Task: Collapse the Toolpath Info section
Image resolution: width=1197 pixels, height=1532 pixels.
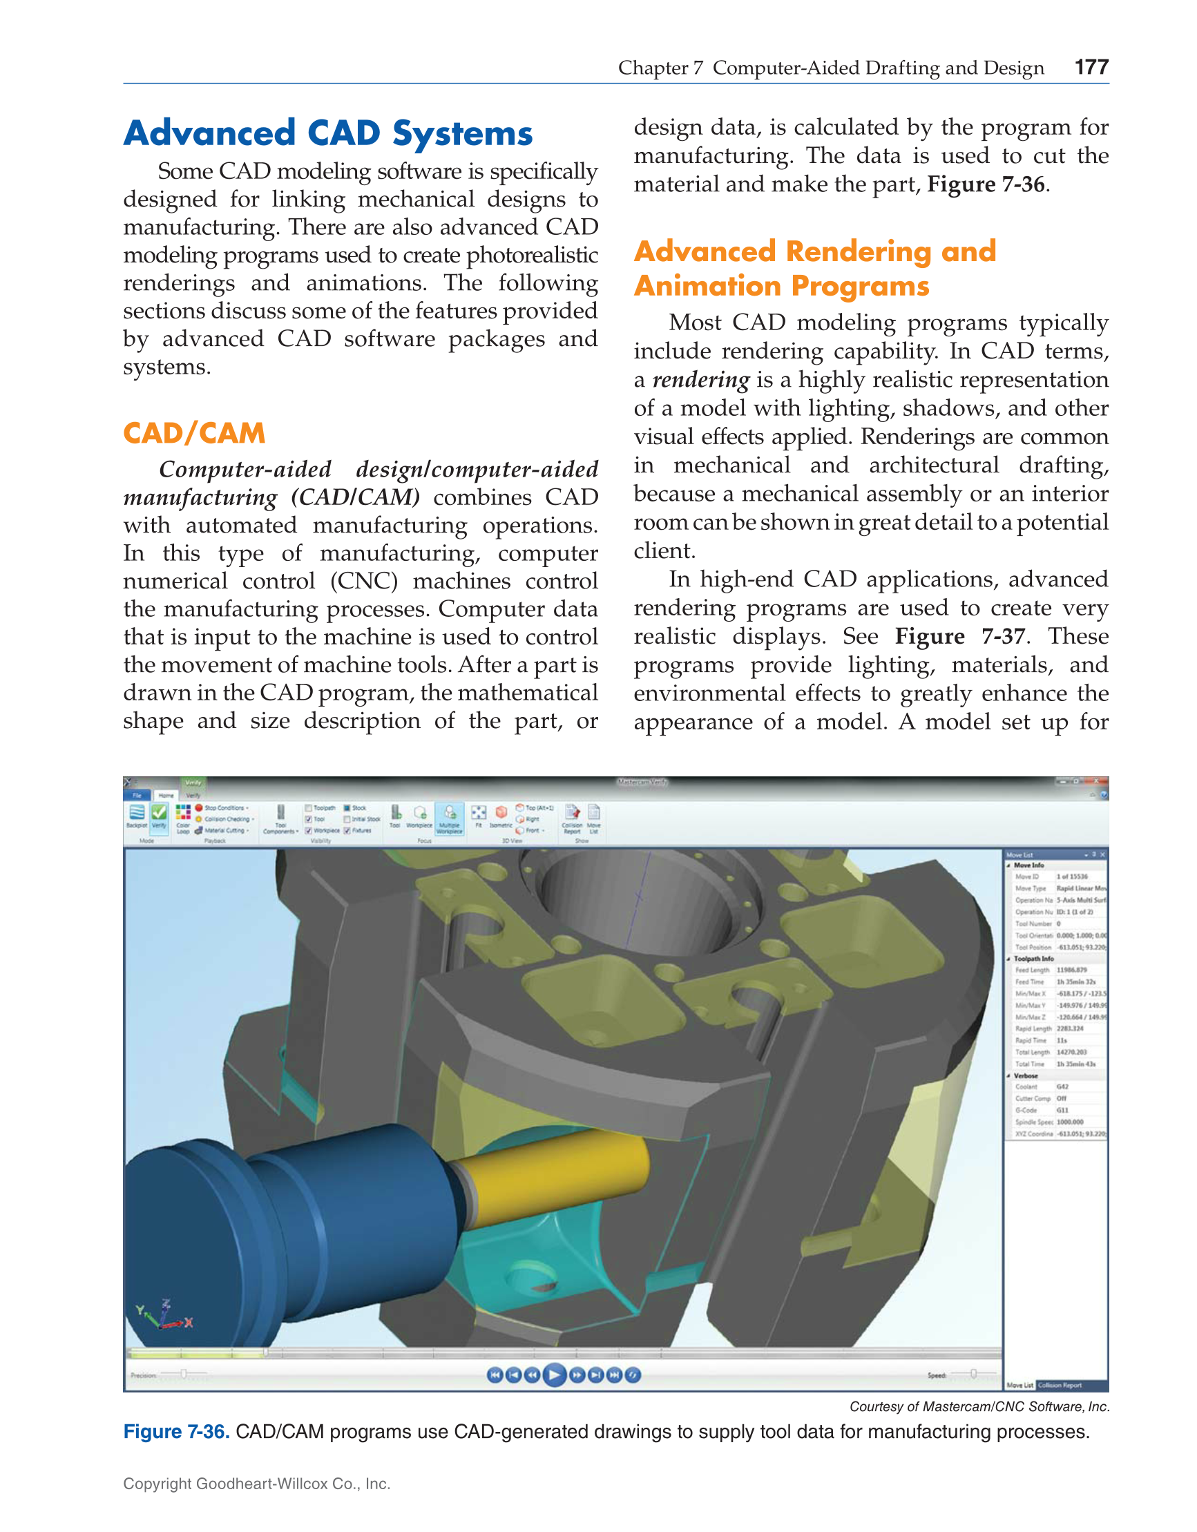Action: (1009, 959)
